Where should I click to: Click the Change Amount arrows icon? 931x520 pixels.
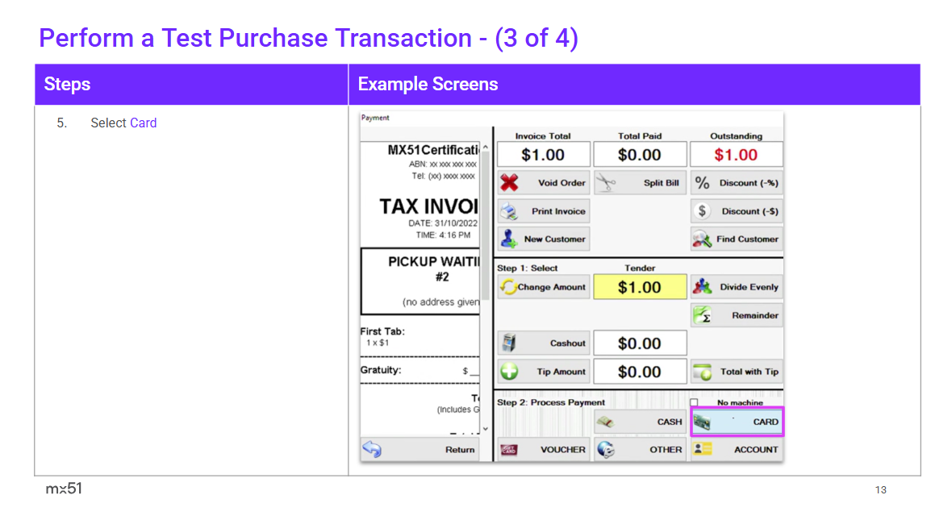508,287
